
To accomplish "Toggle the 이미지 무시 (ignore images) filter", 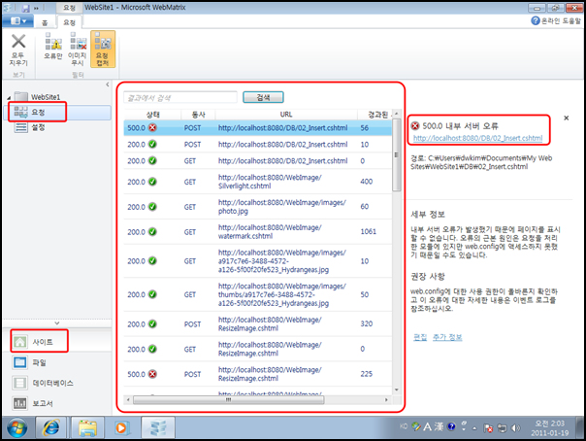I will point(78,49).
